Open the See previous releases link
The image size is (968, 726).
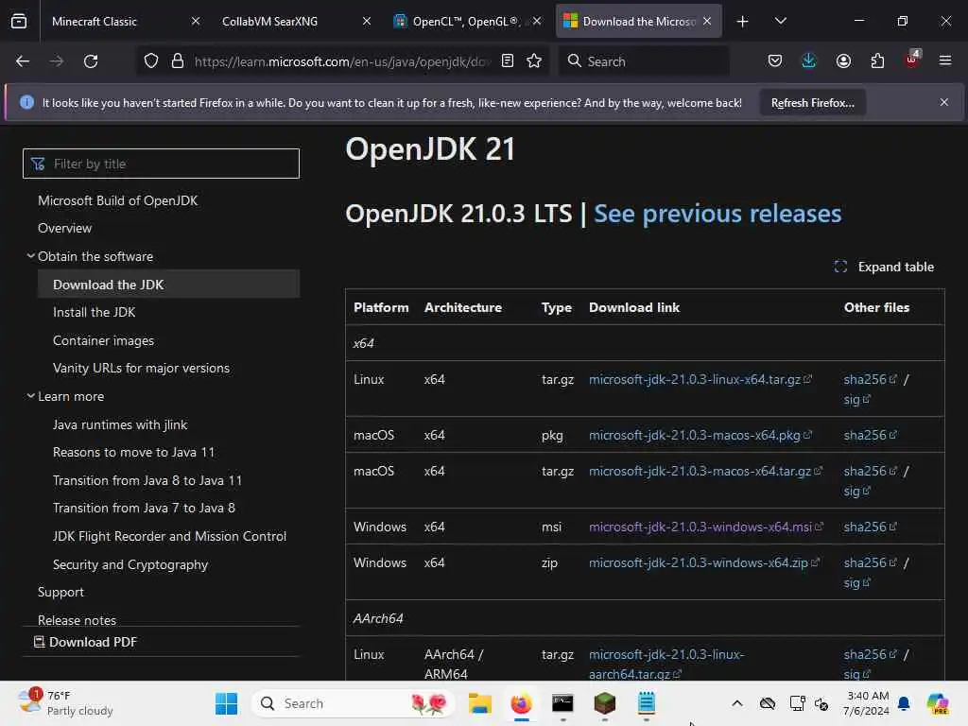pyautogui.click(x=717, y=214)
